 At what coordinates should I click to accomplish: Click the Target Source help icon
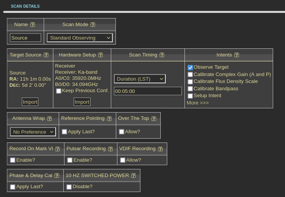[46, 55]
